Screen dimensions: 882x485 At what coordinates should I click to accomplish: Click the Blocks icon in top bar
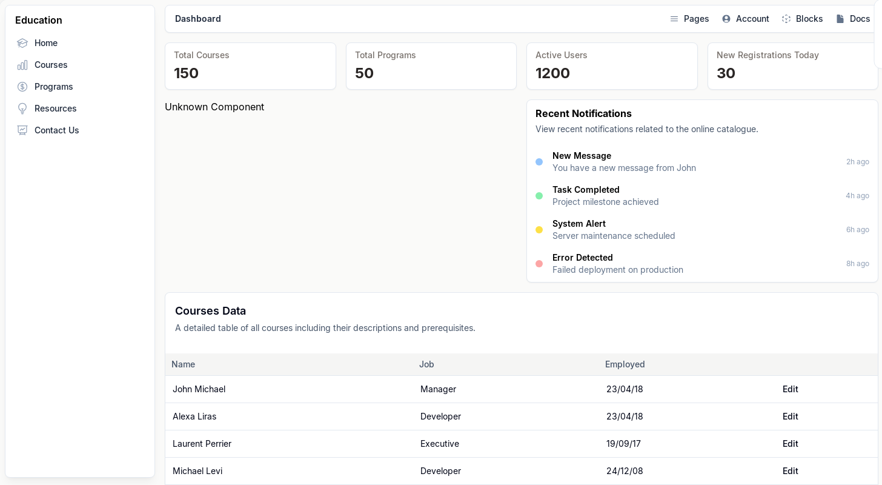point(786,19)
